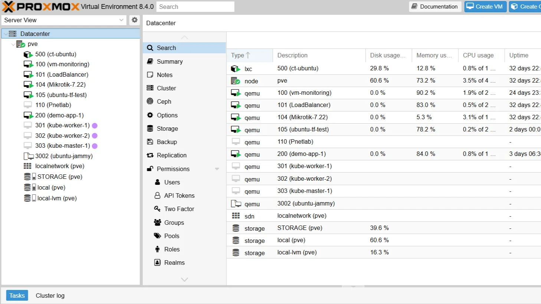Open the Cluster menu item
Viewport: 541px width, 304px height.
(x=184, y=88)
